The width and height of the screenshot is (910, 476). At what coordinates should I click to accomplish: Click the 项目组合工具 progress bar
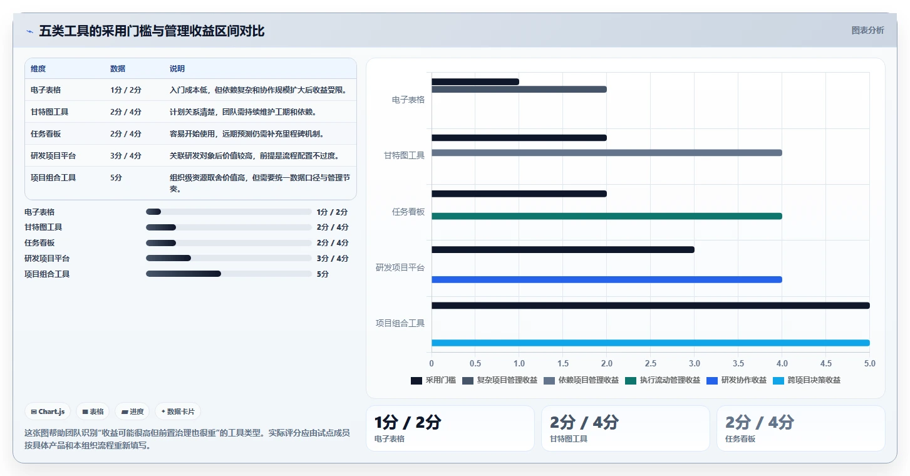229,274
